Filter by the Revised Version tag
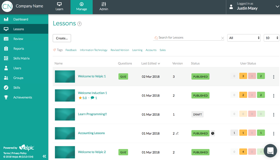The width and height of the screenshot is (280, 160). (120, 50)
